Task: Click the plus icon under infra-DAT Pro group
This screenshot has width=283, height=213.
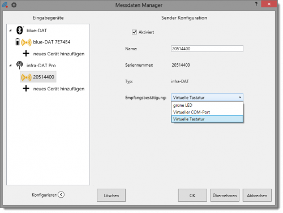Action: 26,89
